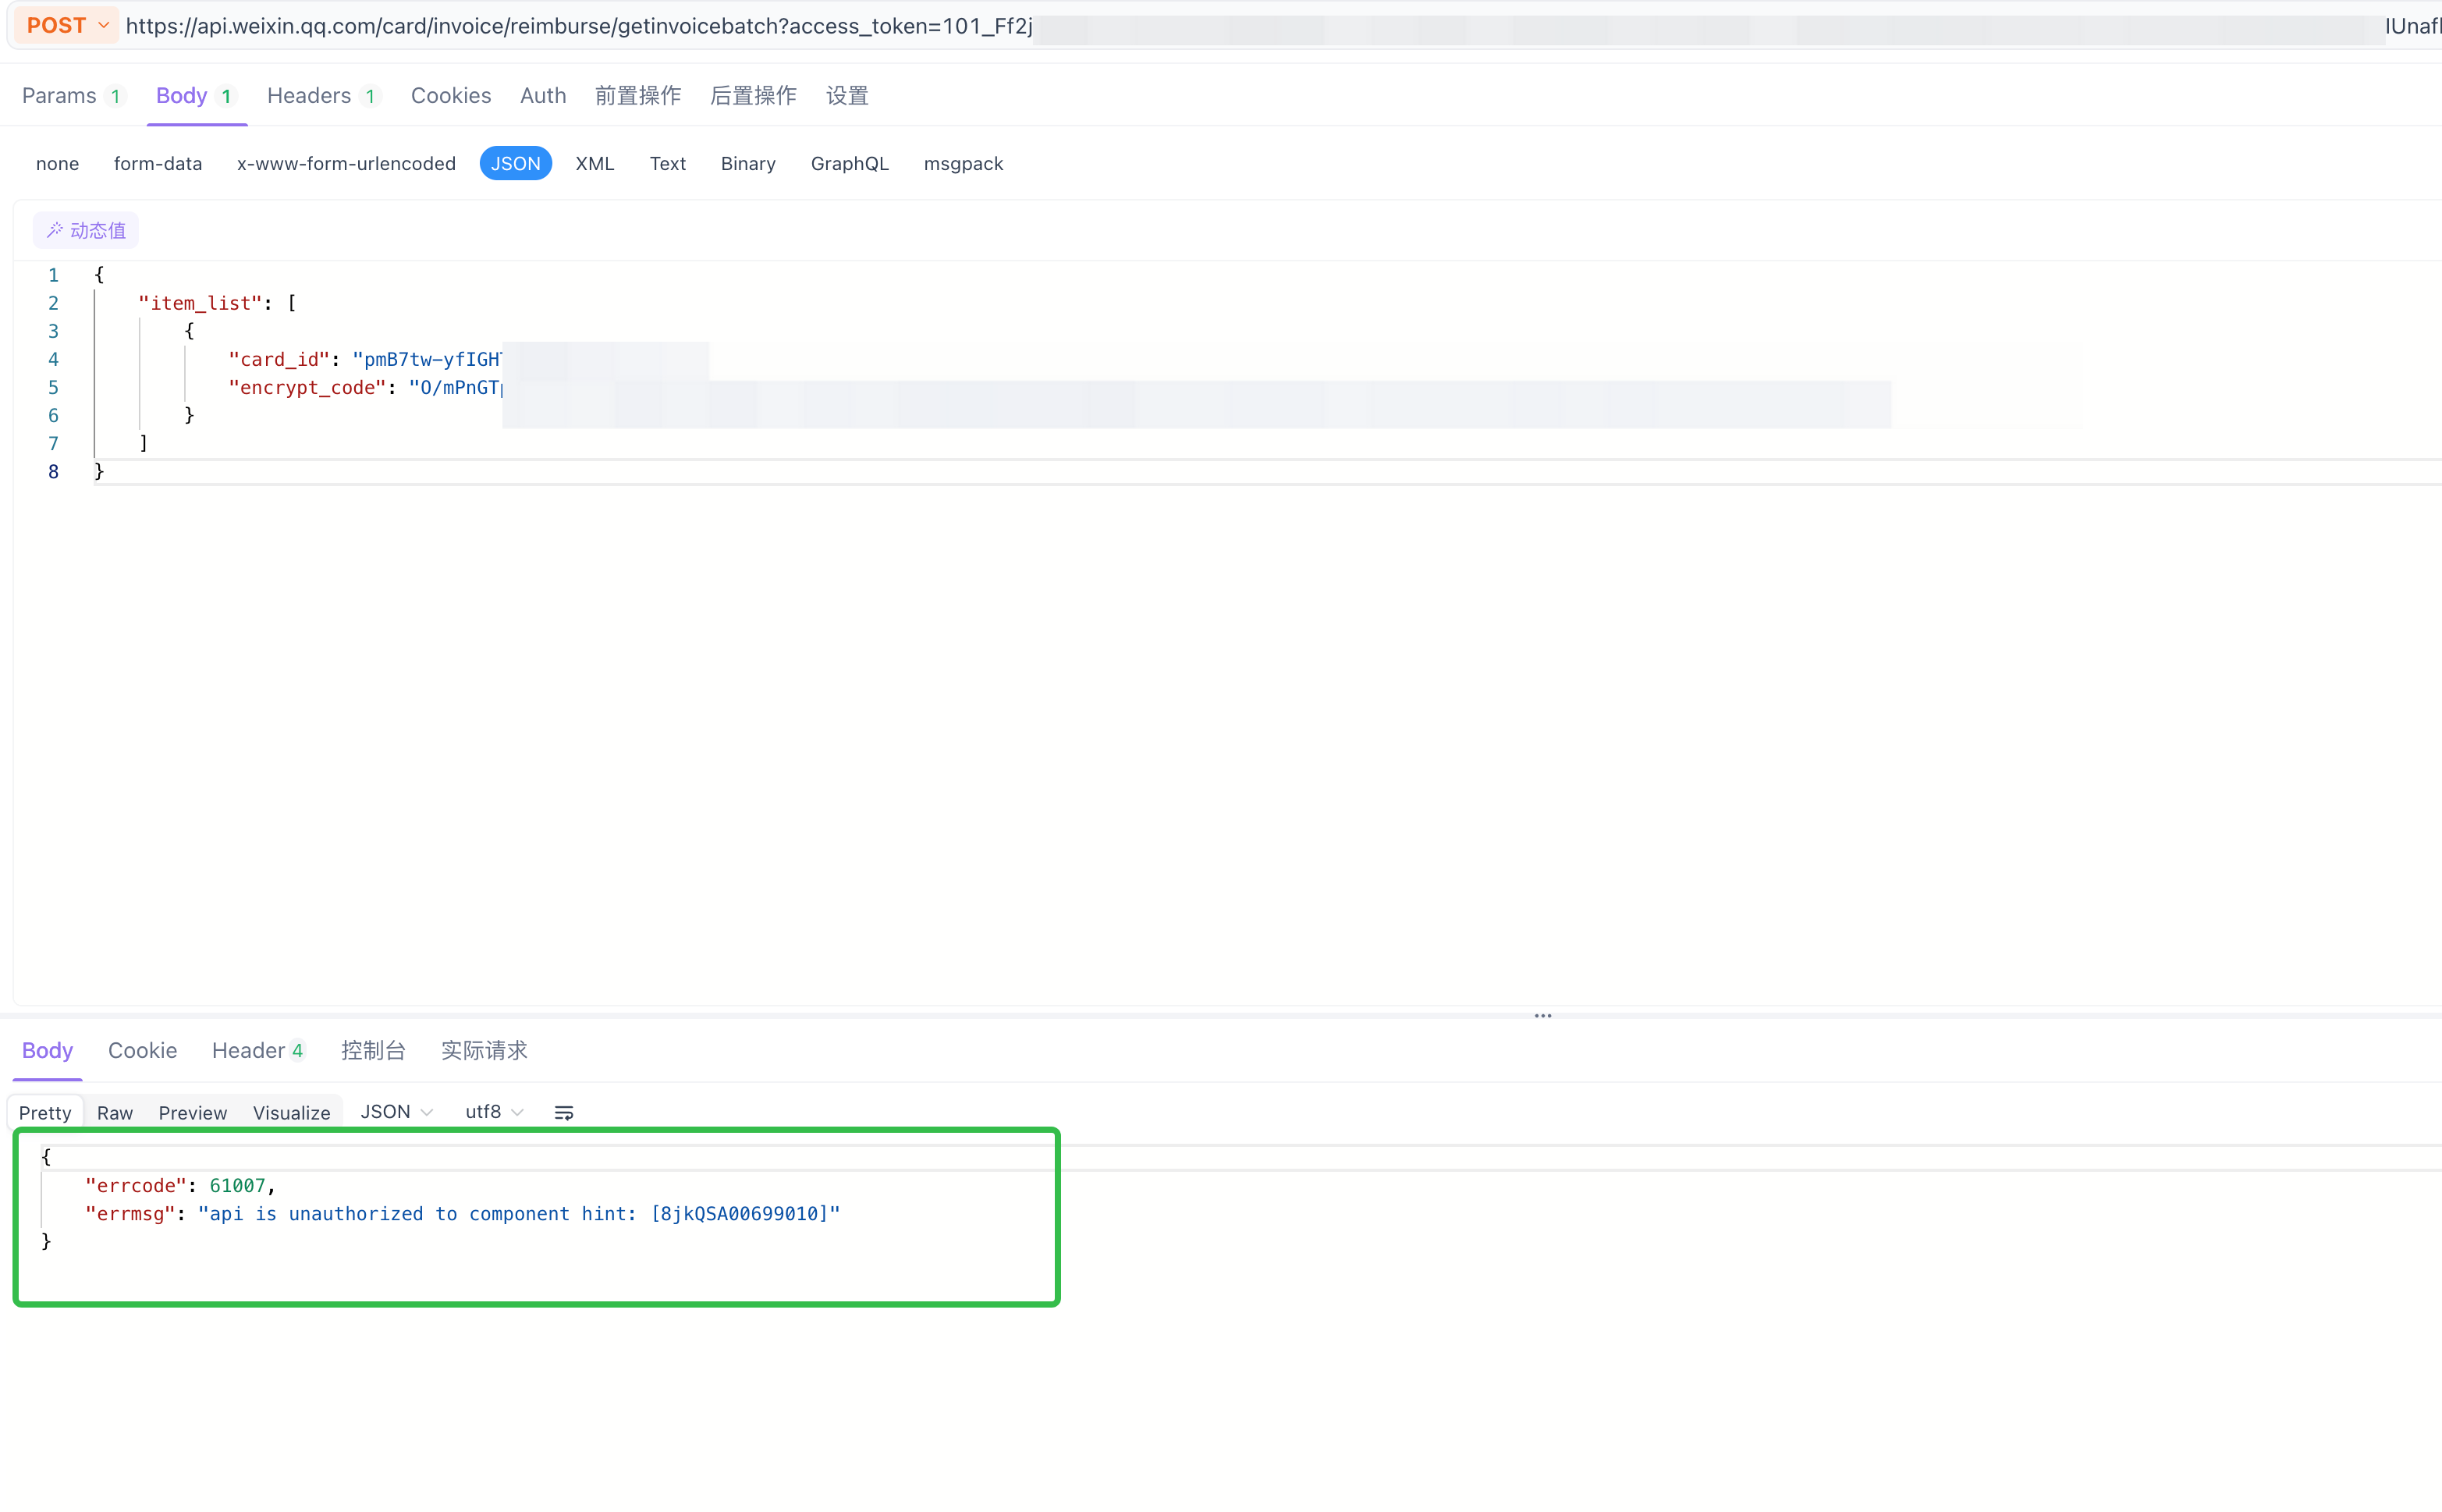
Task: Open the POST method dropdown
Action: (x=67, y=25)
